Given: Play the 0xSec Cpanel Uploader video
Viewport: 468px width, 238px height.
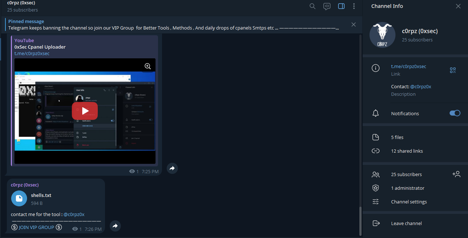Looking at the screenshot, I should (x=85, y=111).
